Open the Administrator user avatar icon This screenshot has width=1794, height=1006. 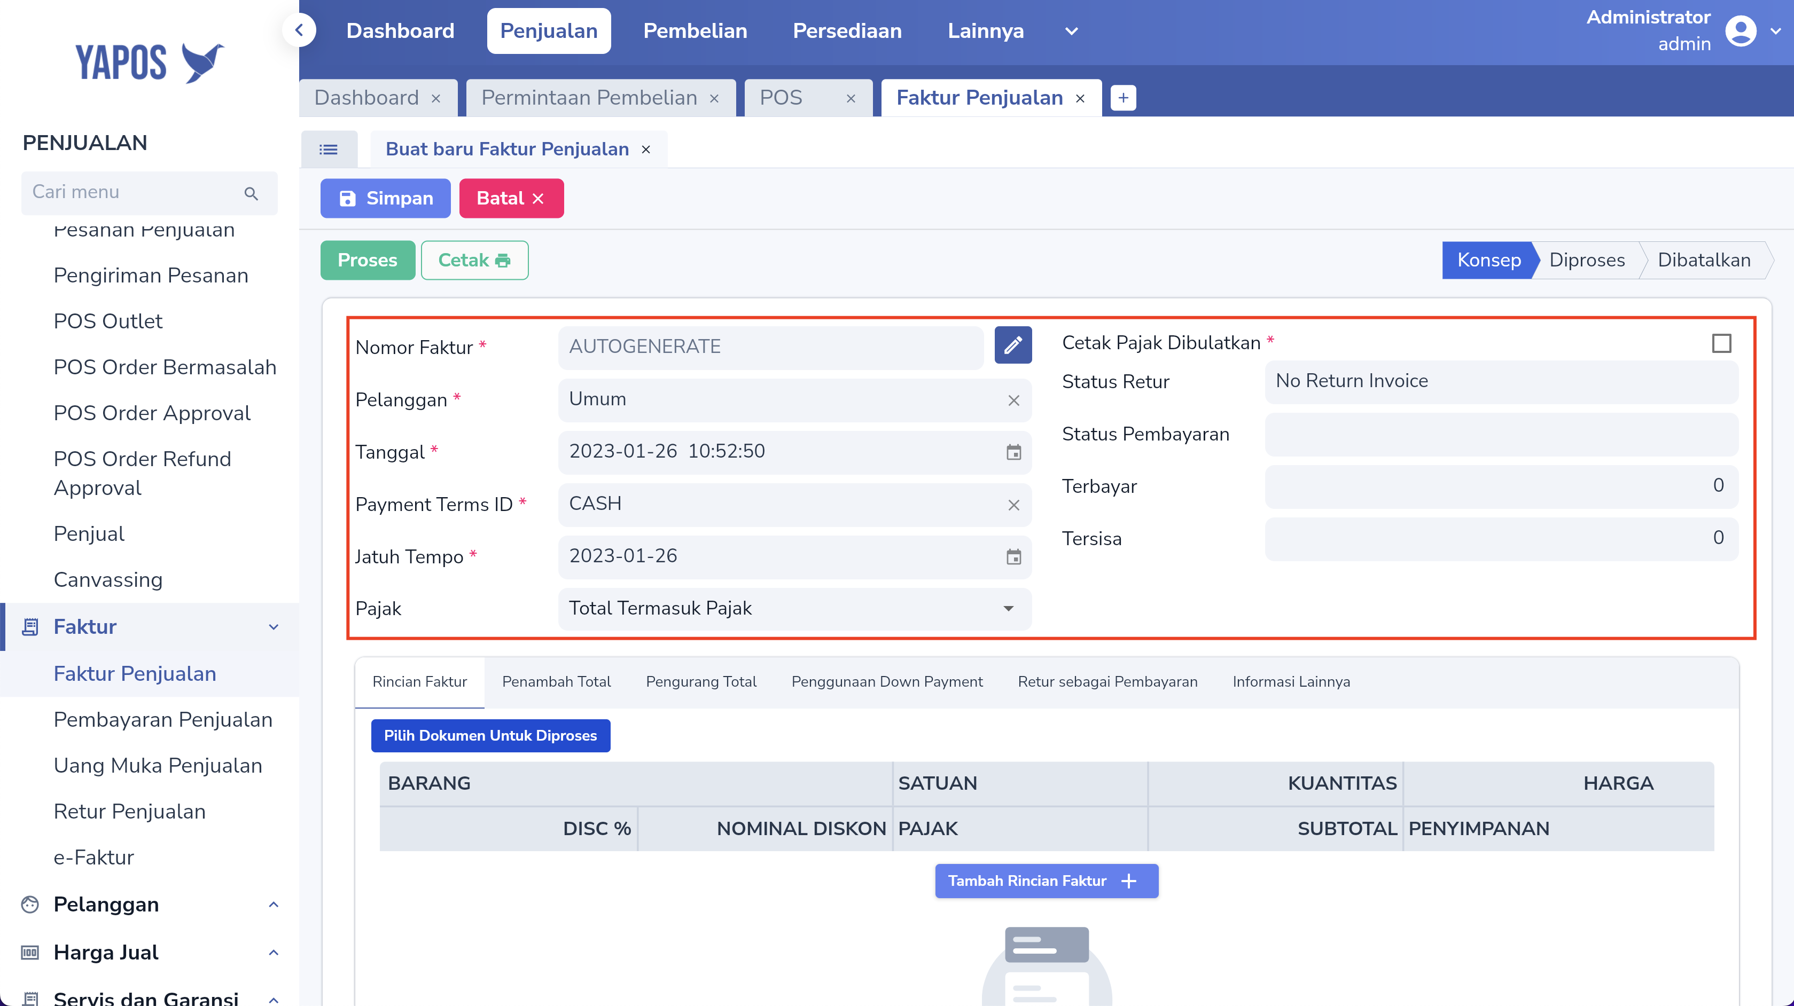(1741, 30)
